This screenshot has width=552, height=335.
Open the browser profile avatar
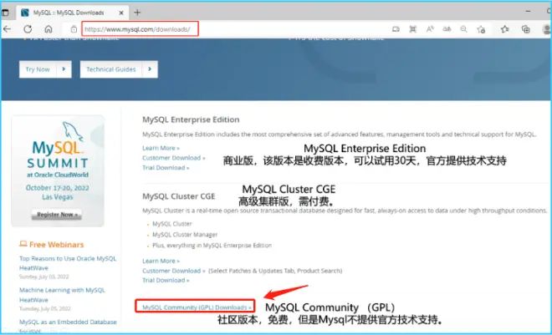pos(547,29)
